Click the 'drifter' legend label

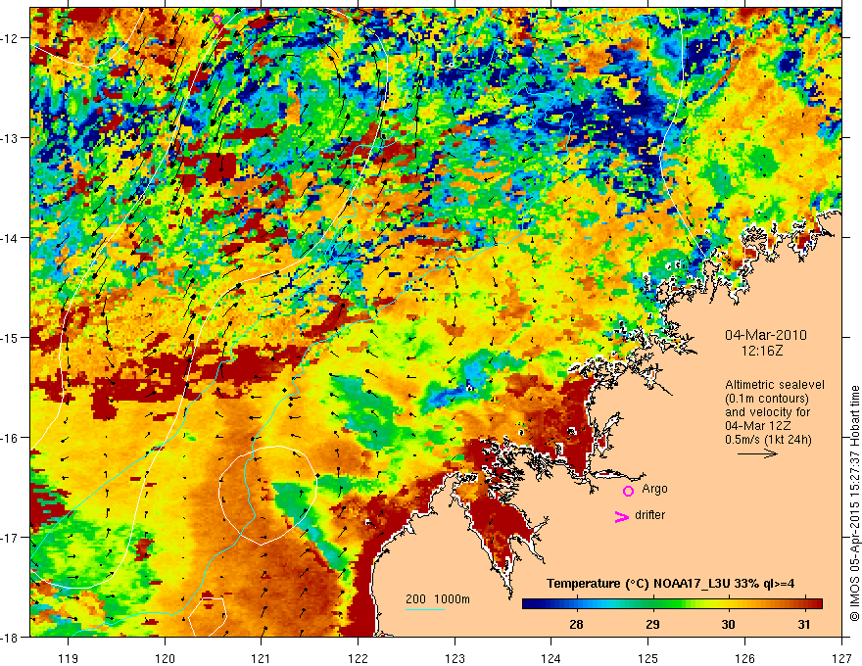pyautogui.click(x=649, y=515)
